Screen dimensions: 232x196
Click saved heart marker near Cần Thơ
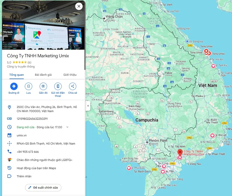(x=163, y=172)
